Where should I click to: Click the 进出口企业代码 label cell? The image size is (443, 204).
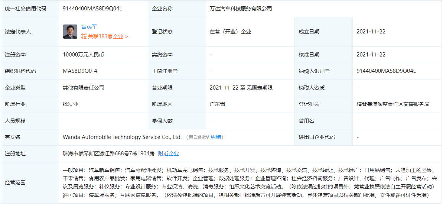coord(323,137)
